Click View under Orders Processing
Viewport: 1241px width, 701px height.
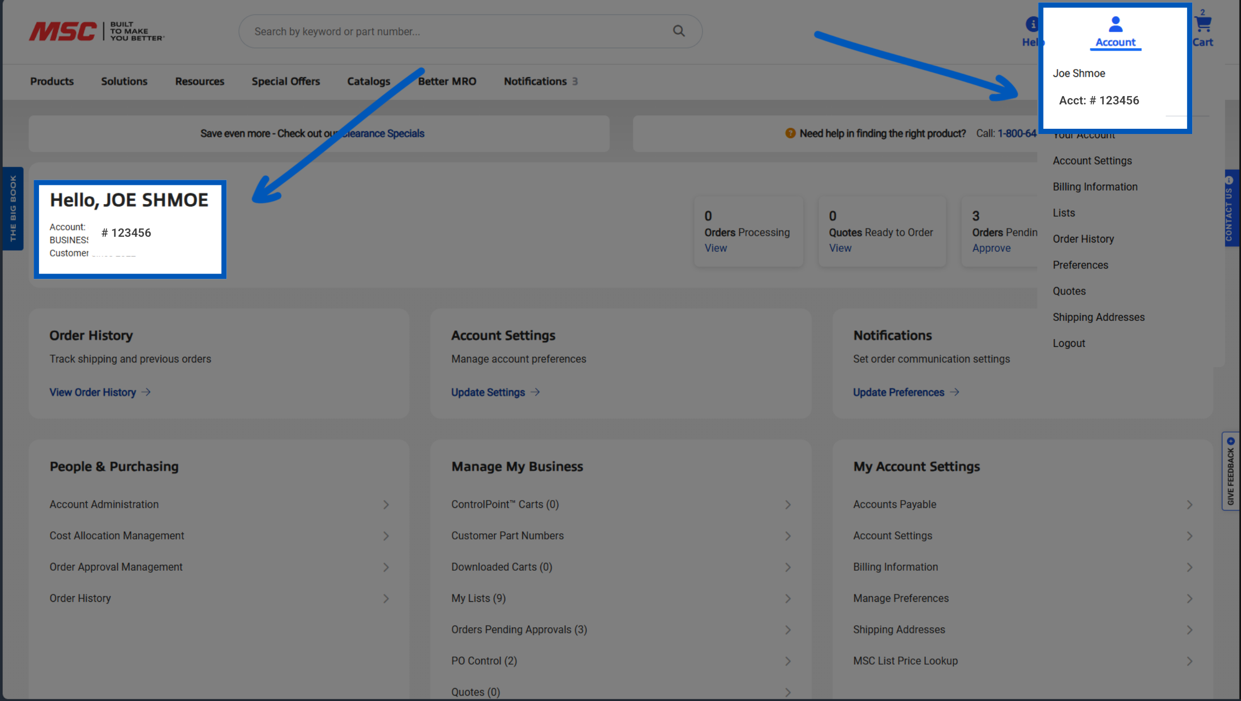click(716, 248)
